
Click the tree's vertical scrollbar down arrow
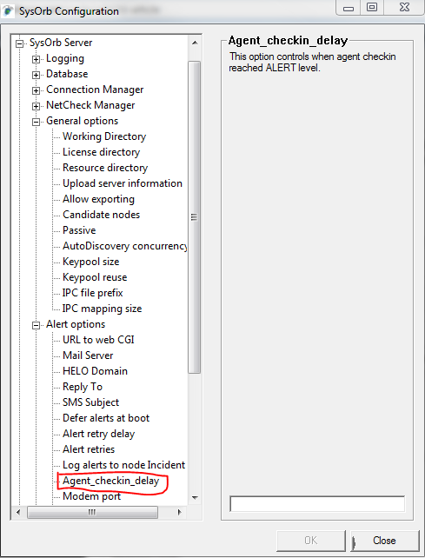(x=195, y=497)
